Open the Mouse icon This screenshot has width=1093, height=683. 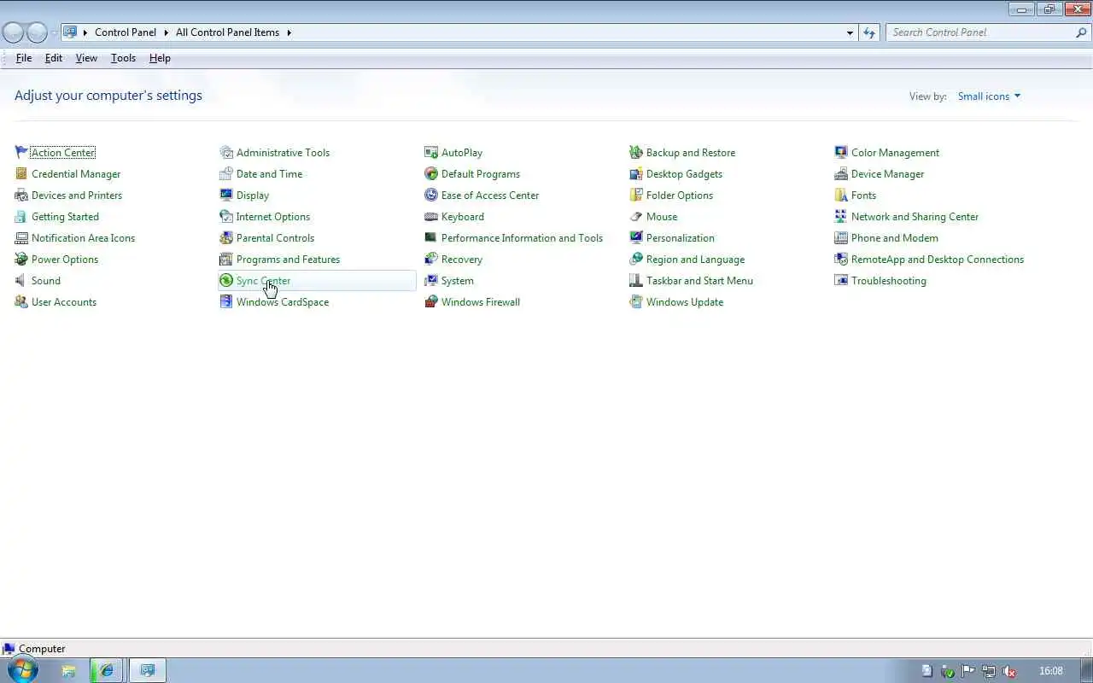(636, 216)
